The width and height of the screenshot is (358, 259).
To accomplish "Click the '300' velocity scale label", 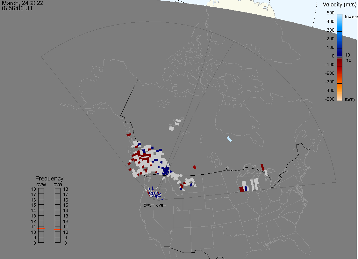I will (x=330, y=30).
